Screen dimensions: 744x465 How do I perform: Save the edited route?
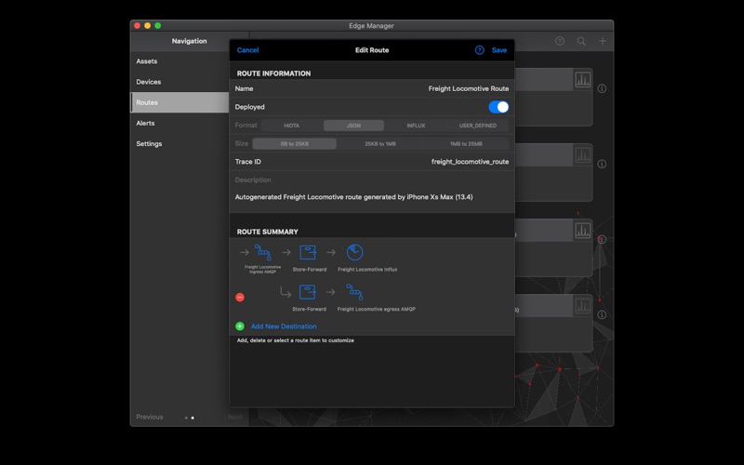(x=499, y=50)
